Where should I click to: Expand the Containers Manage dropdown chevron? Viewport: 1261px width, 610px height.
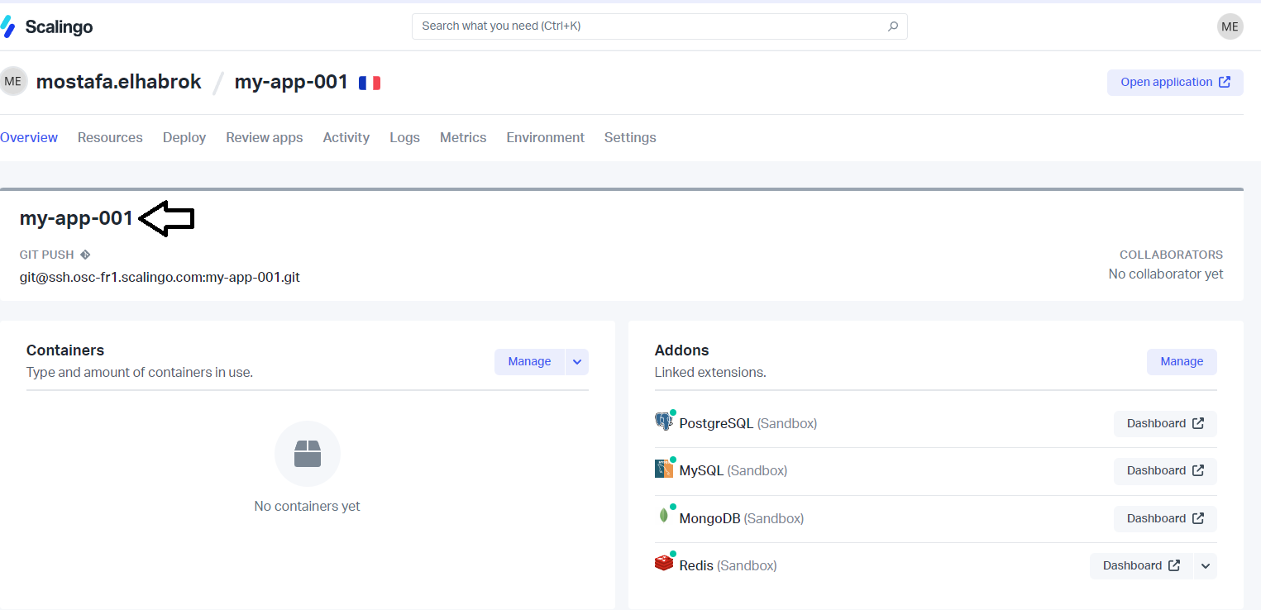(576, 361)
